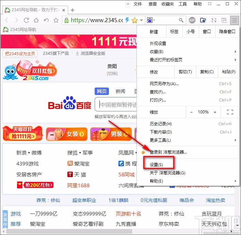Open 关于 洋葱浏览器(G) entry
Screen dimensions: 241x235
click(188, 173)
